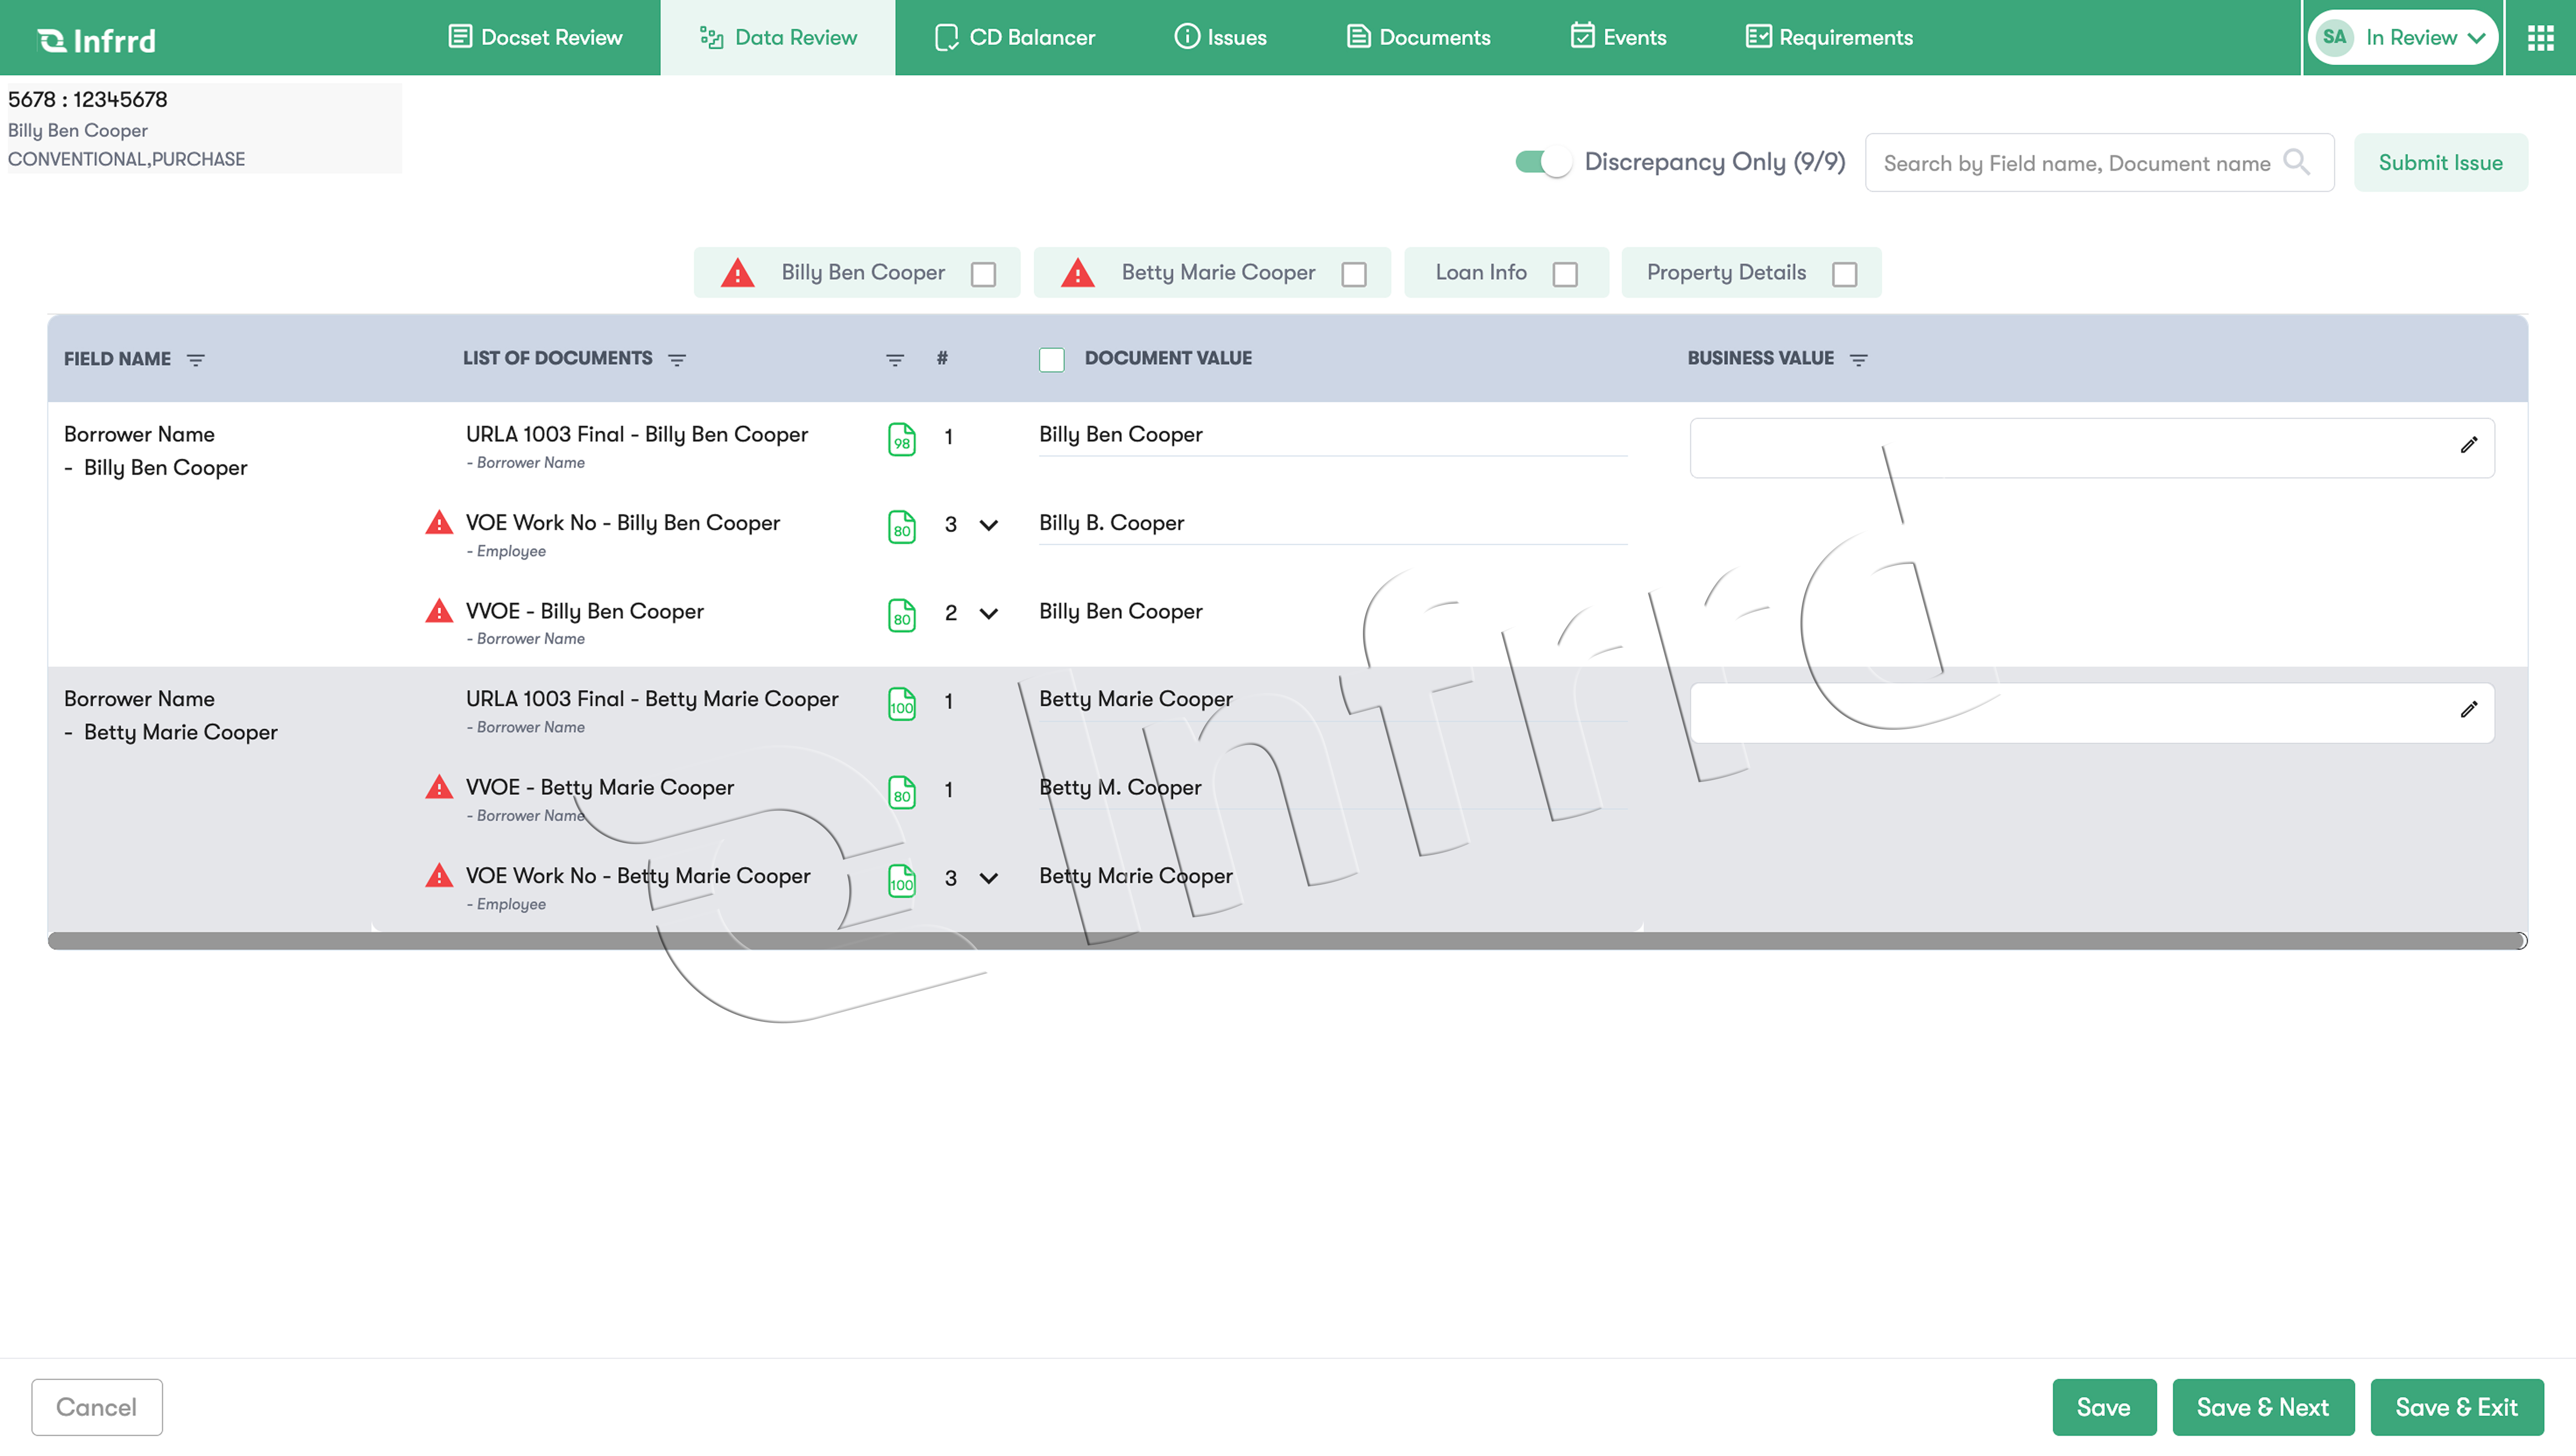This screenshot has width=2576, height=1456.
Task: Click warning triangle on Betty Marie Cooper chip
Action: (1078, 272)
